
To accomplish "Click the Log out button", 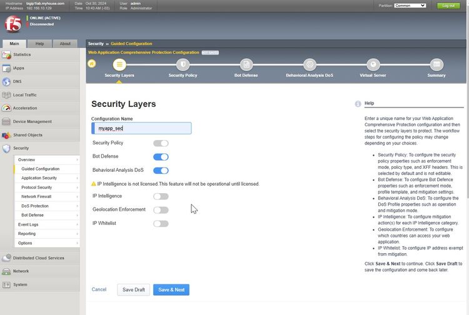I will pos(448,6).
